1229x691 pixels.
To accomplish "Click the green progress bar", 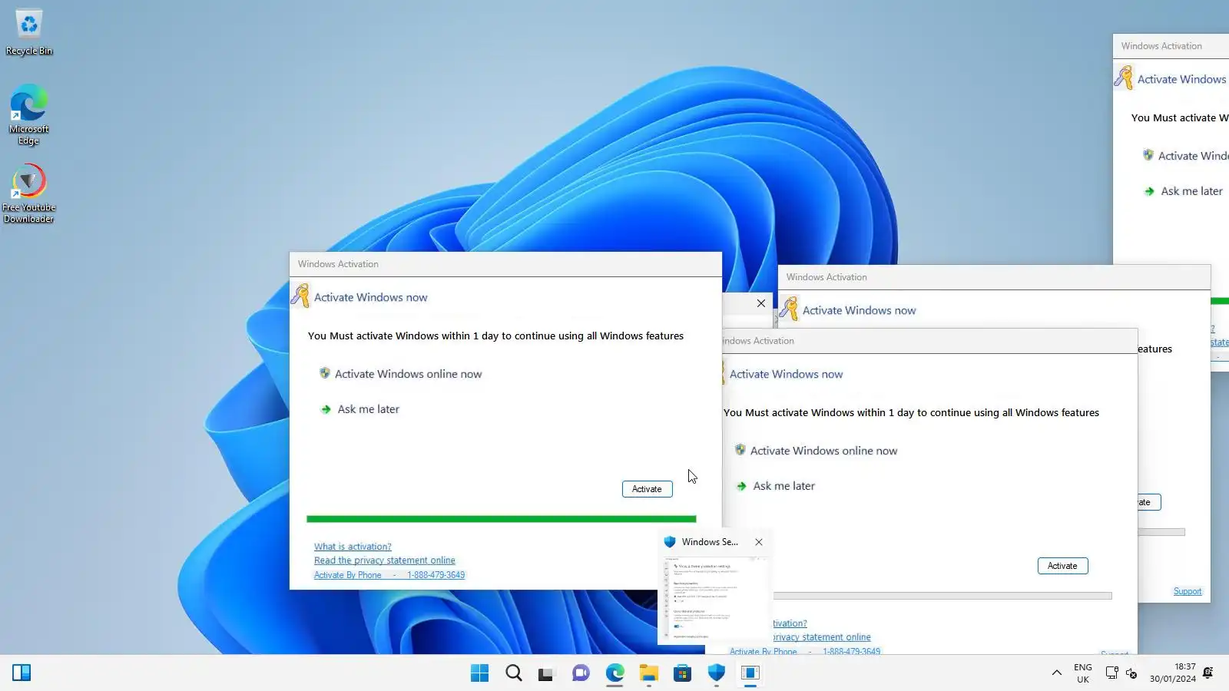I will click(501, 519).
